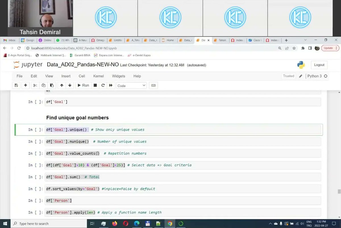The height and width of the screenshot is (228, 341).
Task: Copy selected cells icon in Jupyter toolbar
Action: 43,85
